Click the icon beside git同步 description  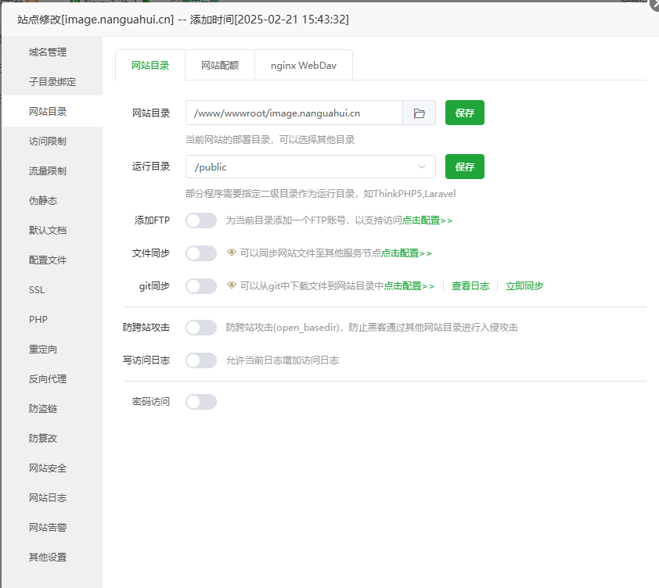[232, 285]
